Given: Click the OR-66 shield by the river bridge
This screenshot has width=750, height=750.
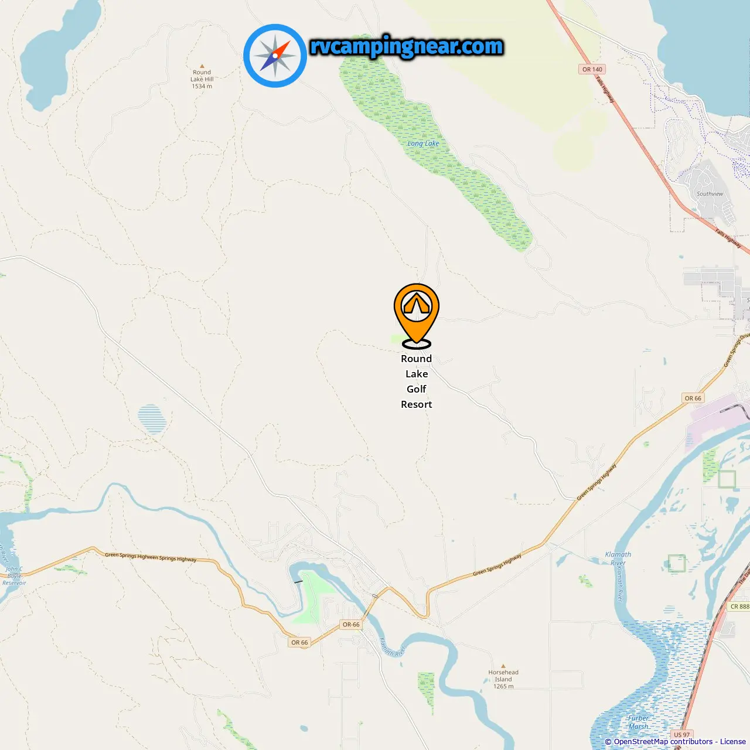Looking at the screenshot, I should point(351,625).
